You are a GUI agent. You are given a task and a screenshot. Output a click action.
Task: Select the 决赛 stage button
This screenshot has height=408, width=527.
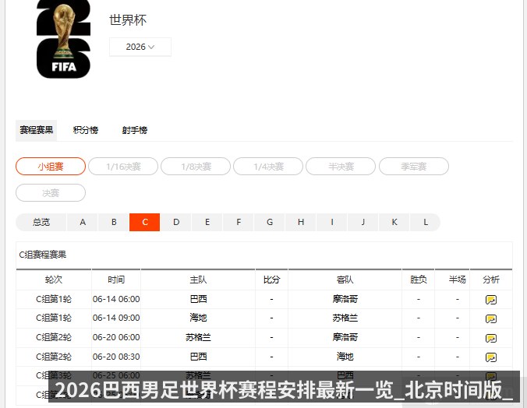coord(51,193)
